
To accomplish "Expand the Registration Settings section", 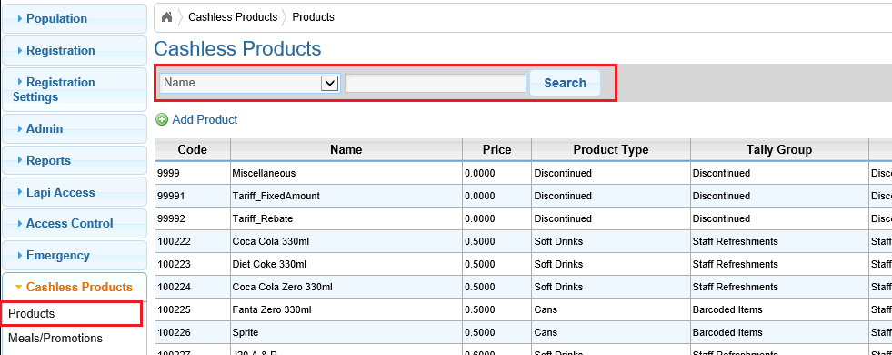I will [75, 89].
